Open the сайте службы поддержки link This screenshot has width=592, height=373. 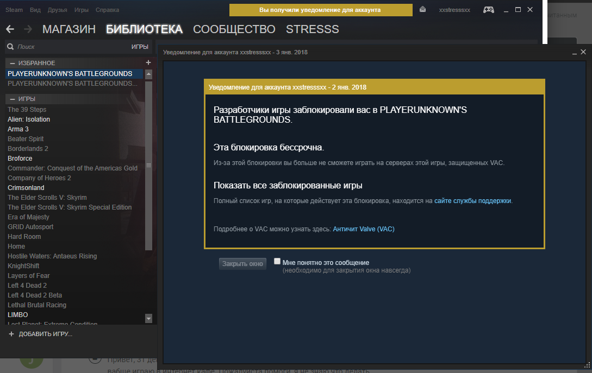473,201
